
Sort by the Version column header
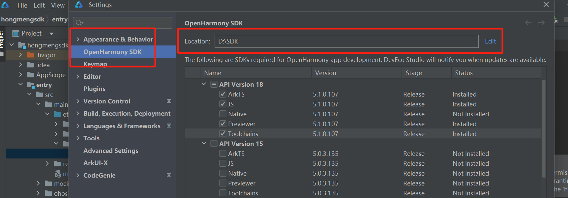coord(356,73)
